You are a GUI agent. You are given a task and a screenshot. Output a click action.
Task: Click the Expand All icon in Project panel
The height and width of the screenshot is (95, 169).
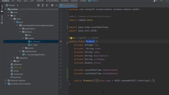43,5
